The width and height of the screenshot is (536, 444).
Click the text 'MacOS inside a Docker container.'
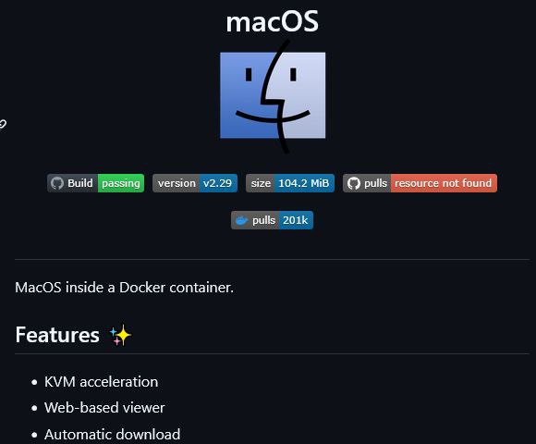pyautogui.click(x=125, y=288)
